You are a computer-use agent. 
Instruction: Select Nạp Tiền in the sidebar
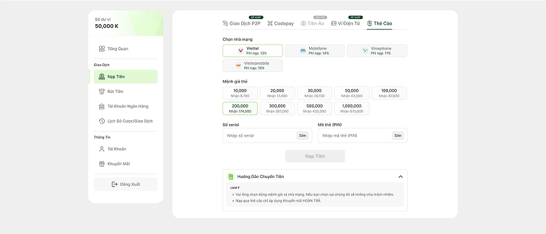[x=126, y=77]
